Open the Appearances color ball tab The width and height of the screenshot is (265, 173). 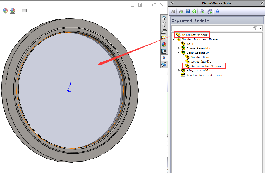(164, 44)
